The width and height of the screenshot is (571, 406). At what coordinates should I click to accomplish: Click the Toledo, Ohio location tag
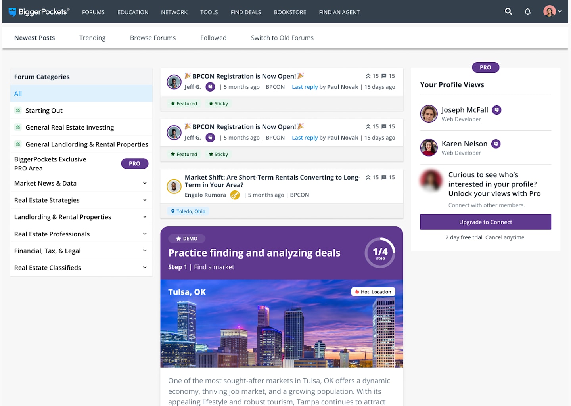point(188,211)
